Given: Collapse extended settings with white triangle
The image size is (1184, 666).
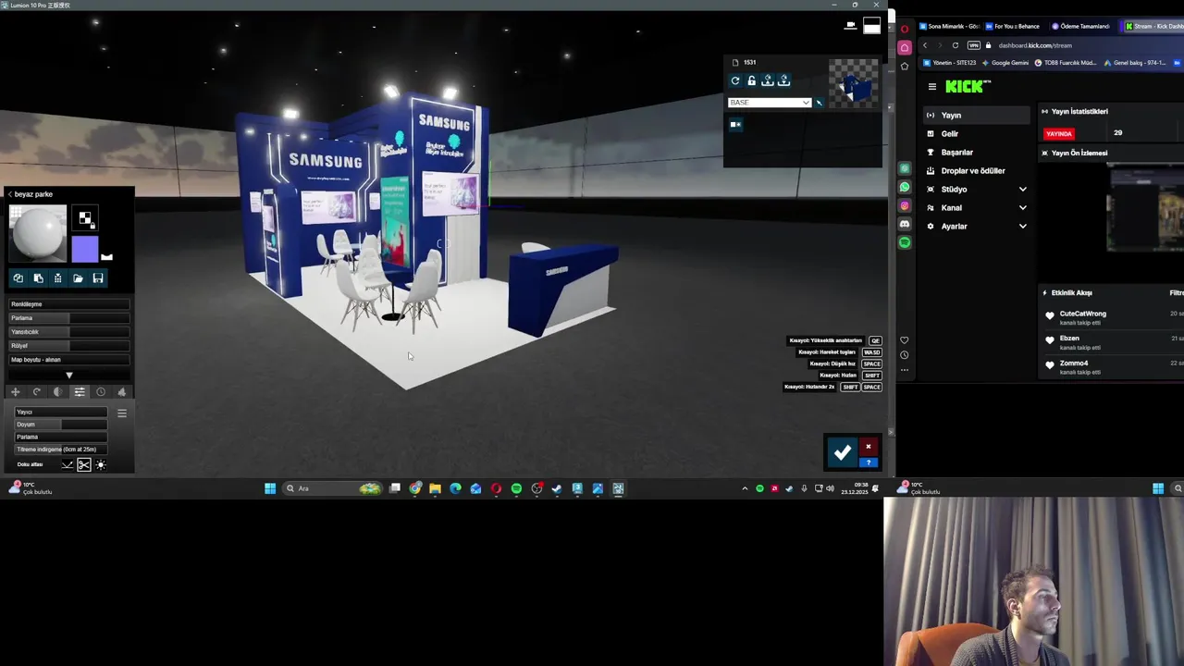Looking at the screenshot, I should [68, 375].
